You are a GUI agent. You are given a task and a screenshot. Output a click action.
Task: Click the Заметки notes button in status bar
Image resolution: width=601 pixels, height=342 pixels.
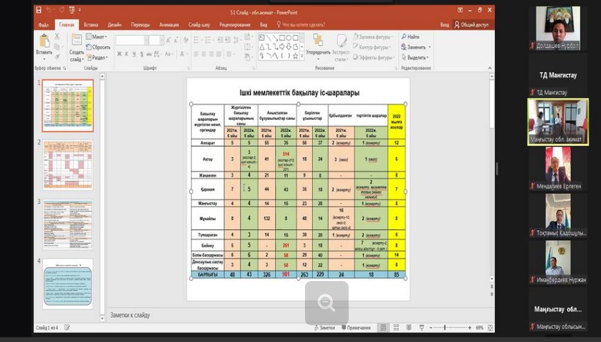324,328
